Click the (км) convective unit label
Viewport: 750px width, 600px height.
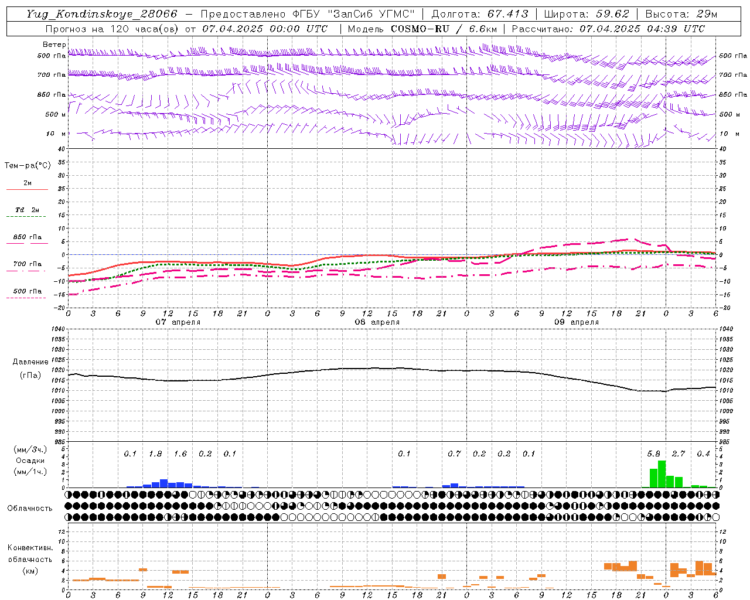point(30,571)
